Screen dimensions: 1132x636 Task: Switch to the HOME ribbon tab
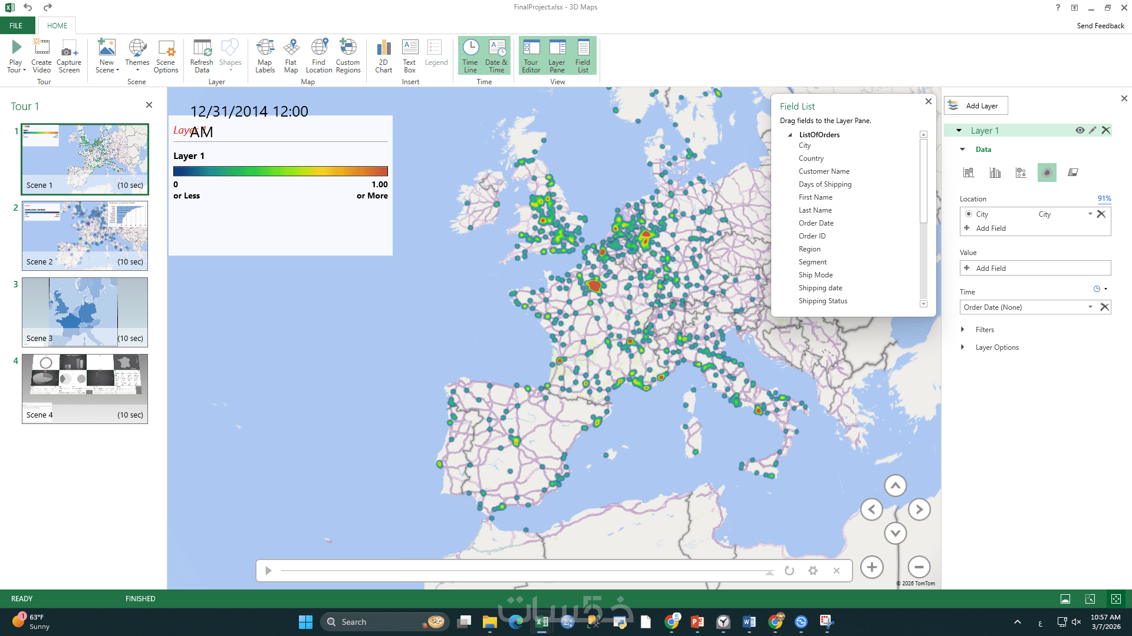coord(57,26)
